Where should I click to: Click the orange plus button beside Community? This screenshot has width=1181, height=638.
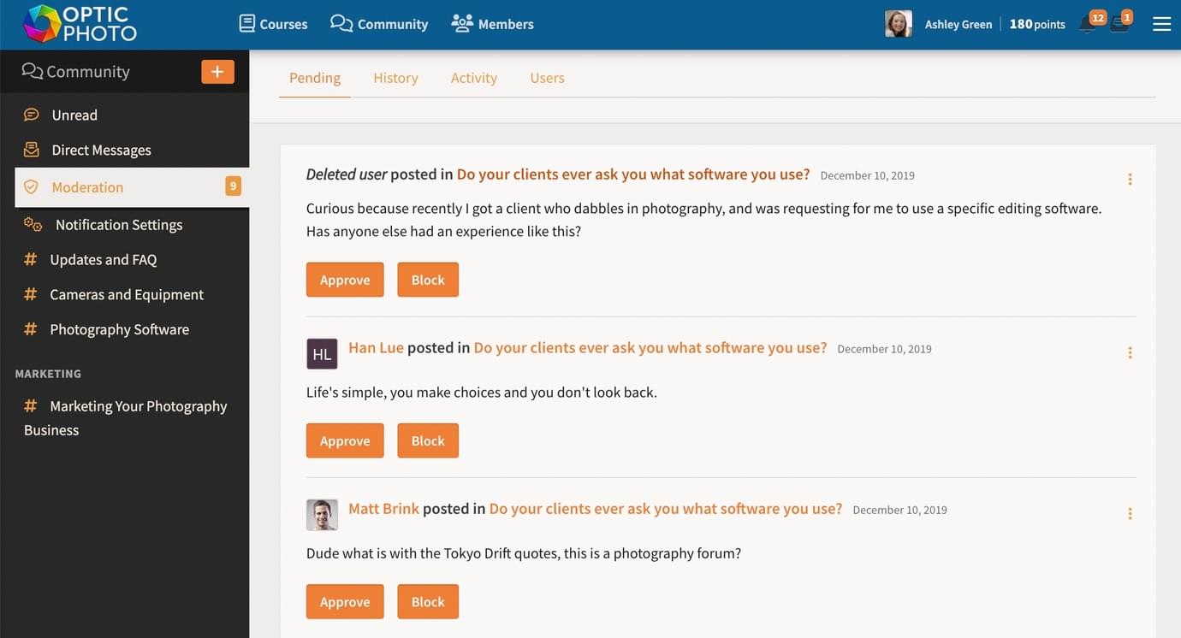tap(217, 72)
